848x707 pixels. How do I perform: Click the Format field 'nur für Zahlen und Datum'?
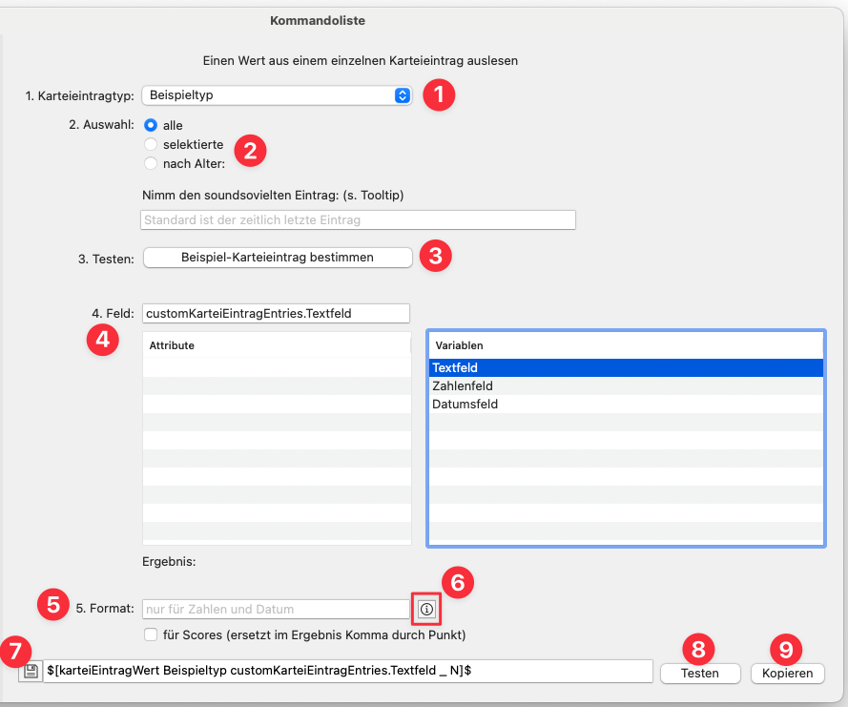pyautogui.click(x=276, y=609)
